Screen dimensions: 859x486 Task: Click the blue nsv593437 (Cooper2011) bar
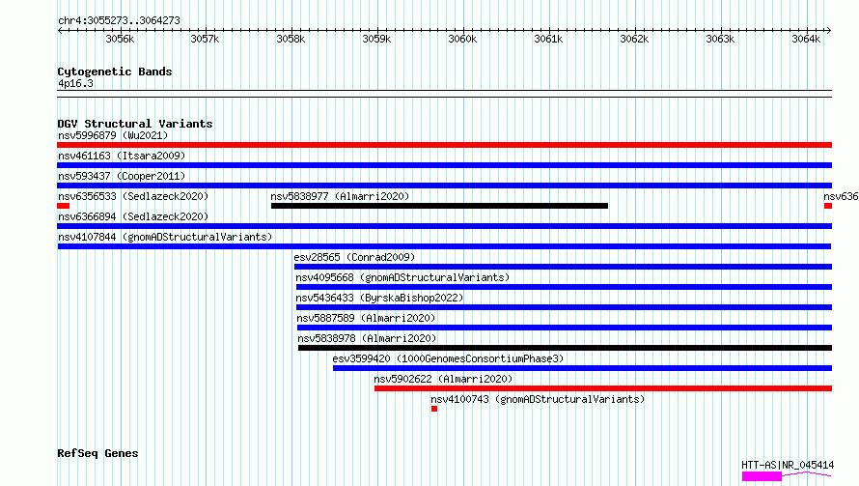point(444,186)
